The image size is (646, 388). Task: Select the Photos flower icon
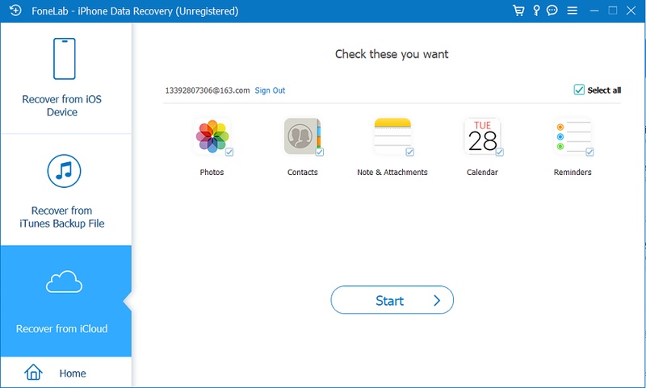pyautogui.click(x=212, y=136)
